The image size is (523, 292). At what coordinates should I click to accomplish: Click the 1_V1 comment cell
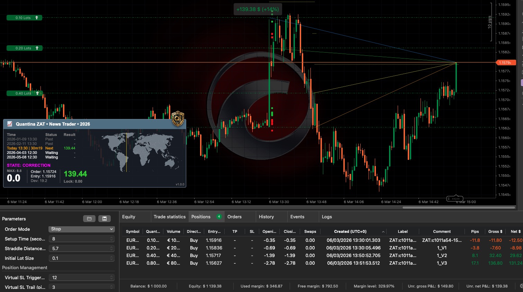coord(442,248)
